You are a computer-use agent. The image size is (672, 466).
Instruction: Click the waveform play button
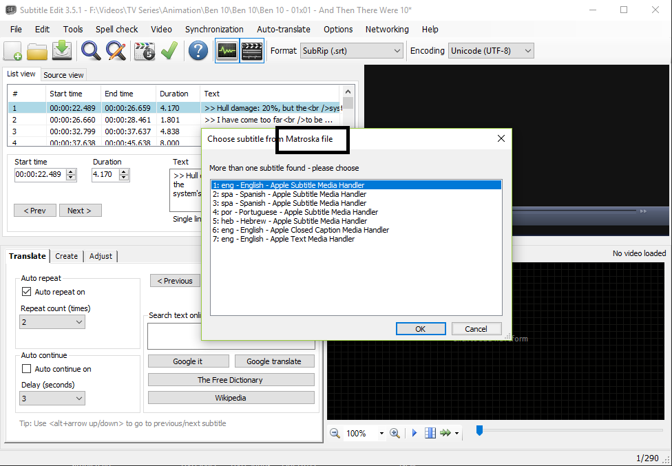pos(414,433)
